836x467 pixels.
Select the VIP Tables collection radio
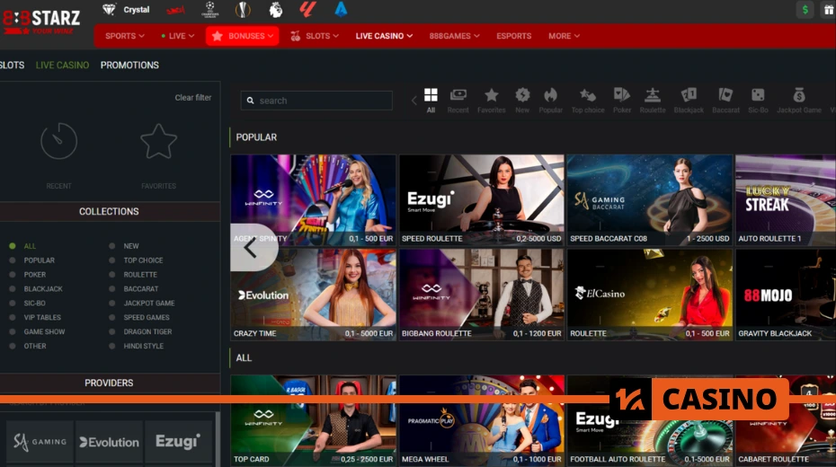coord(13,317)
